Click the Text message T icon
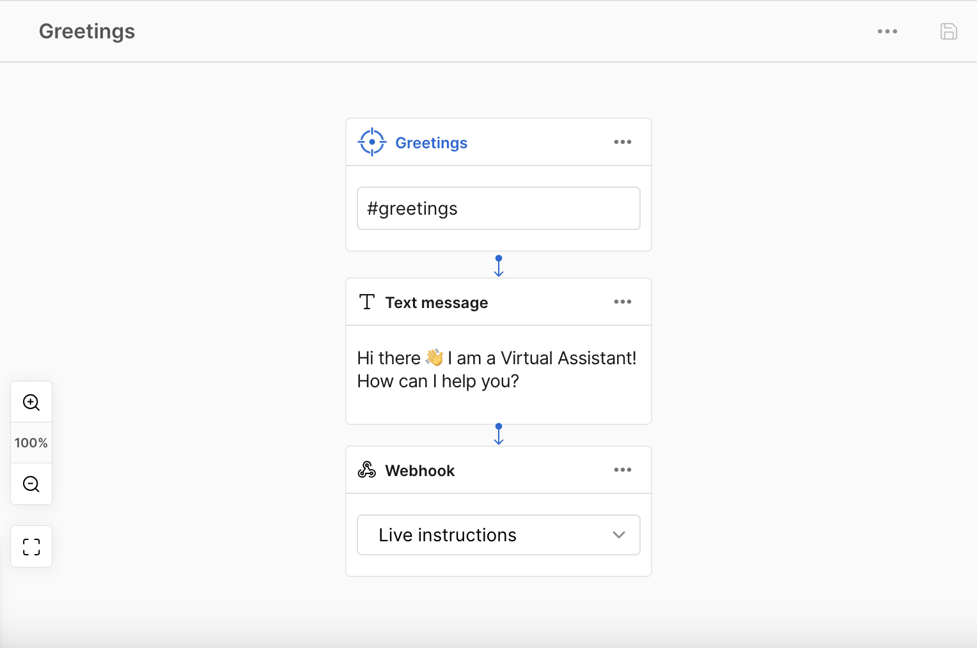The image size is (977, 648). click(x=367, y=302)
